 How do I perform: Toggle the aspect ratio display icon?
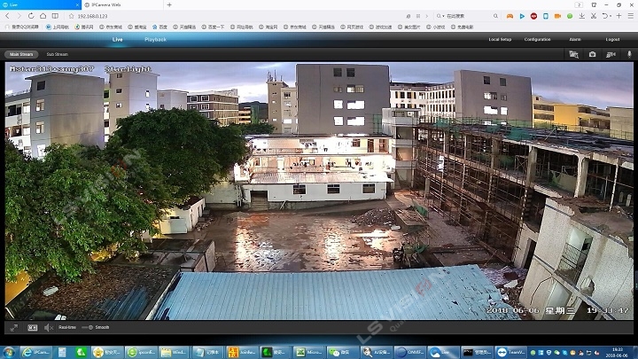click(32, 327)
